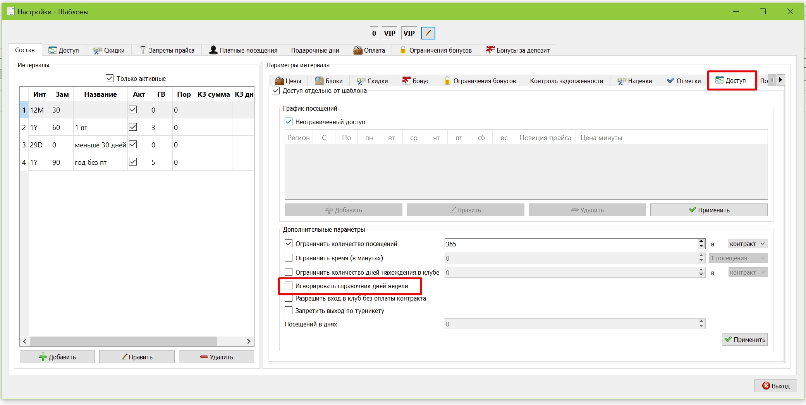Viewport: 806px width, 405px height.
Task: Increase visit count with stepper up arrow
Action: pyautogui.click(x=701, y=241)
